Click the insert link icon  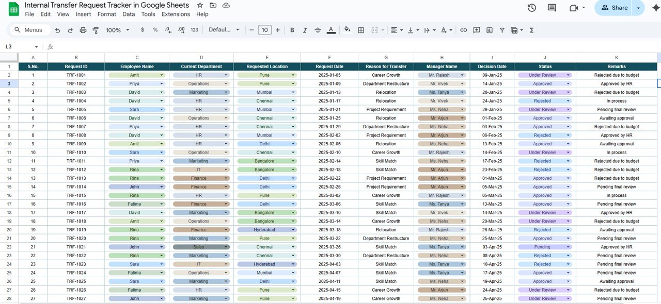coord(463,30)
